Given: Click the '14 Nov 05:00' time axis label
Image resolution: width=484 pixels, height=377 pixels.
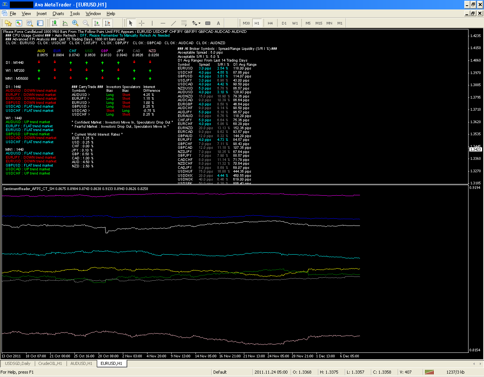Looking at the screenshot, I should coord(206,356).
